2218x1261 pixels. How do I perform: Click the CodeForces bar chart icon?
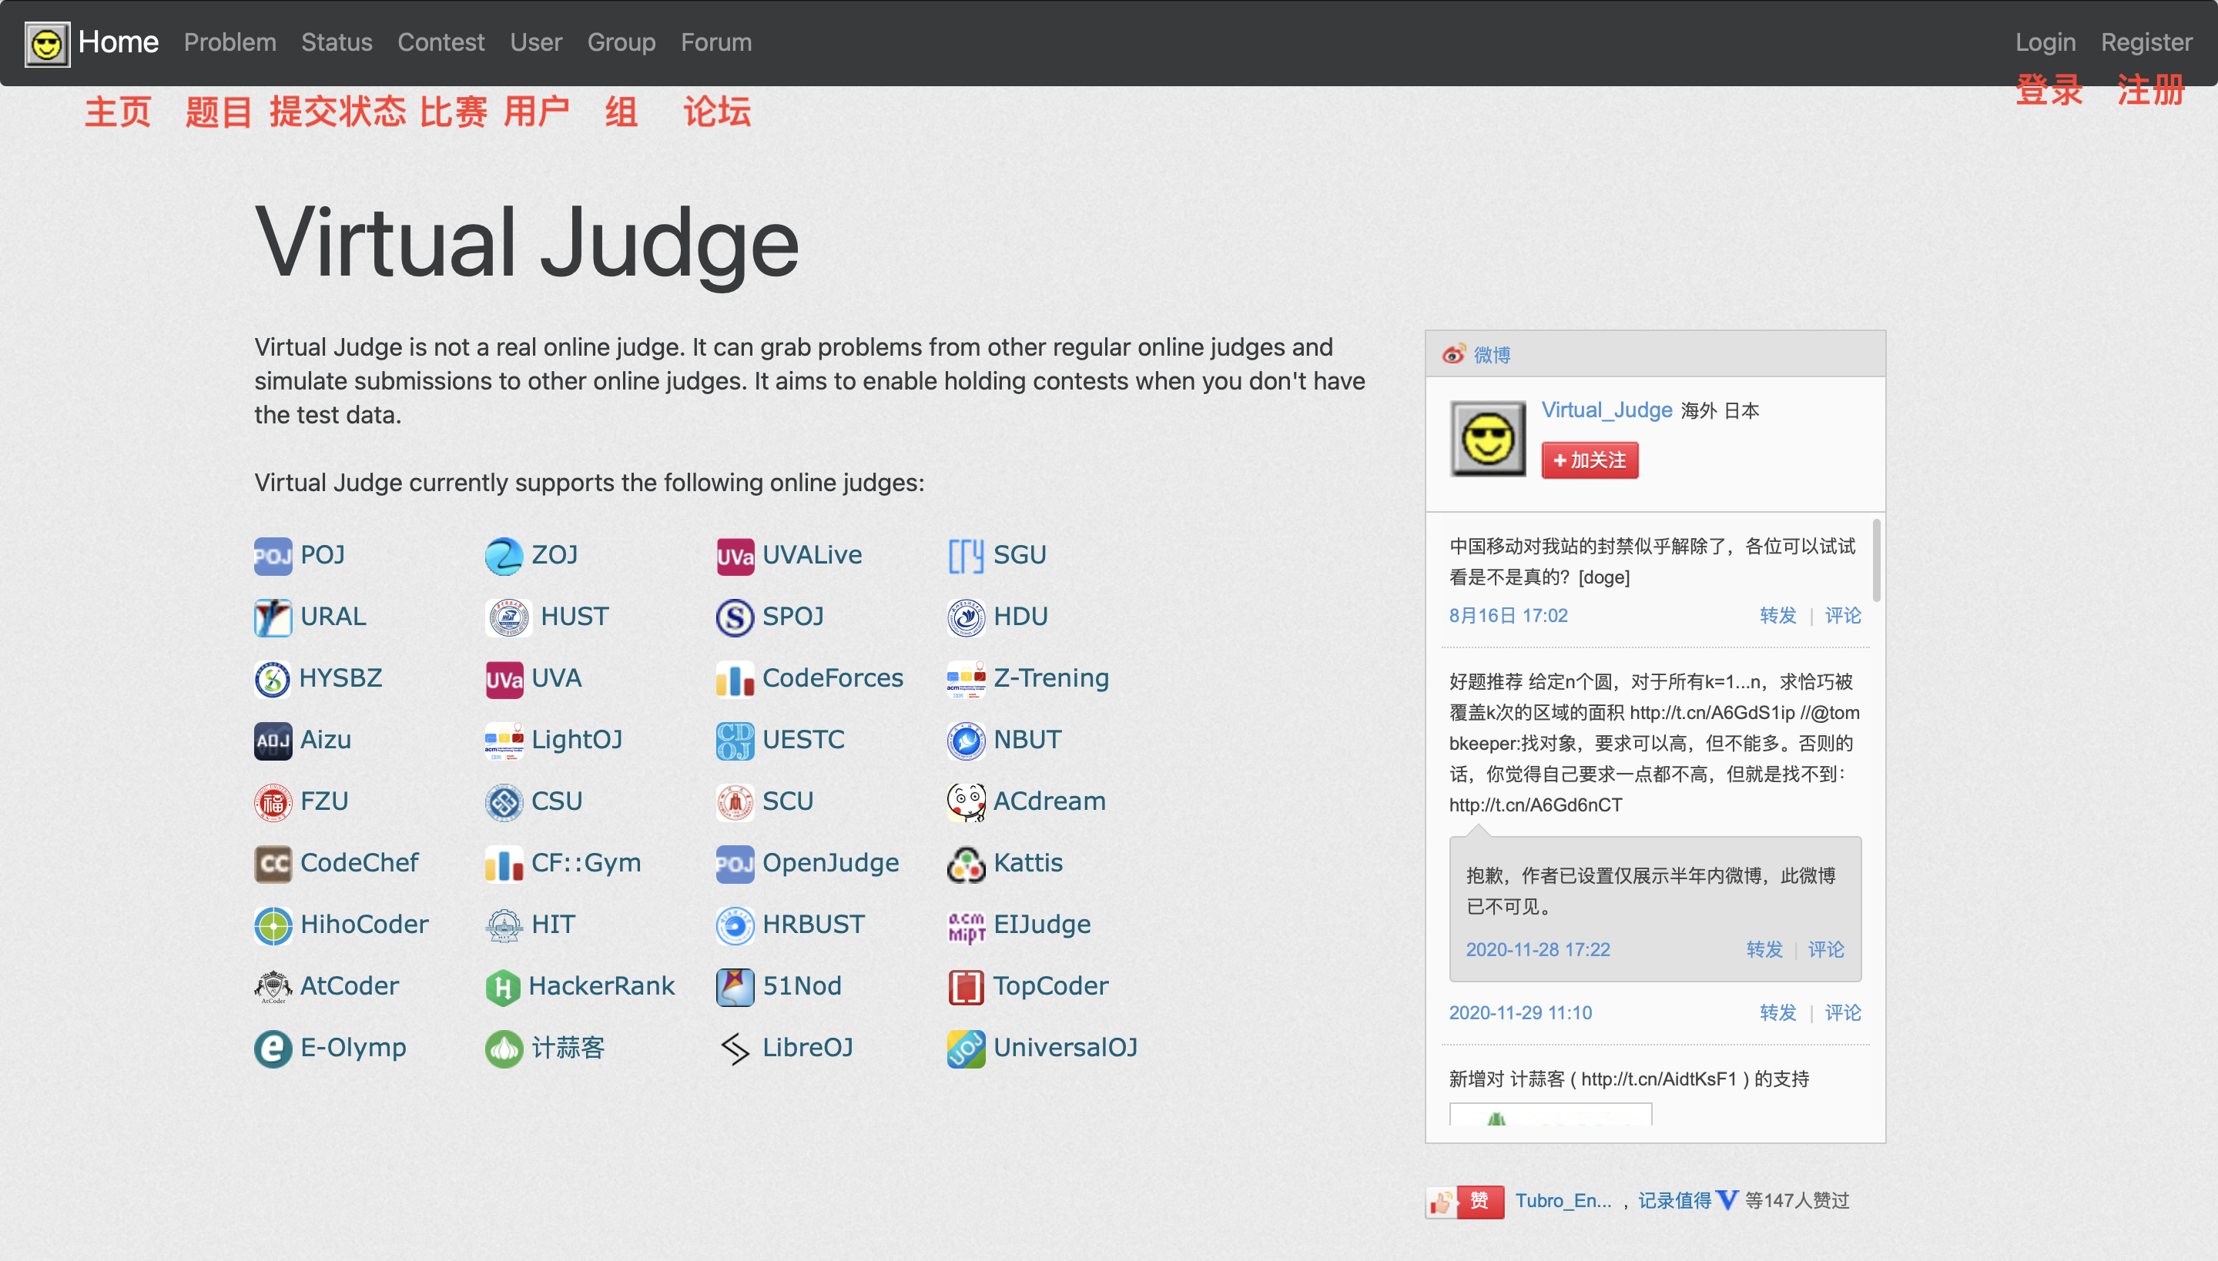click(734, 679)
